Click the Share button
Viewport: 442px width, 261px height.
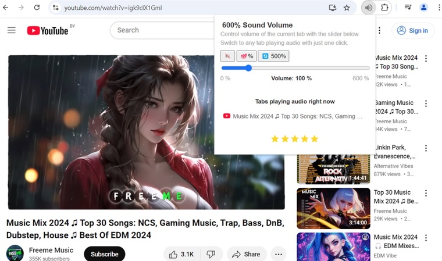point(247,254)
